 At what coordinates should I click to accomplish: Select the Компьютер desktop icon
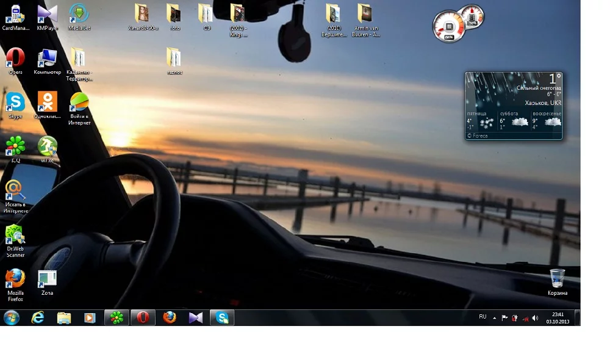pos(47,59)
